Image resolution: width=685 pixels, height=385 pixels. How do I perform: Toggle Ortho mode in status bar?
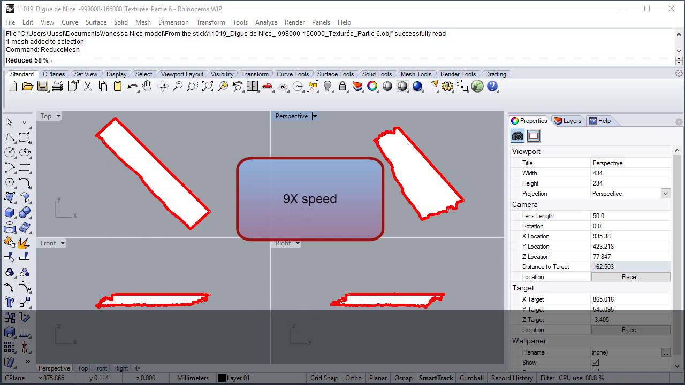pyautogui.click(x=353, y=378)
